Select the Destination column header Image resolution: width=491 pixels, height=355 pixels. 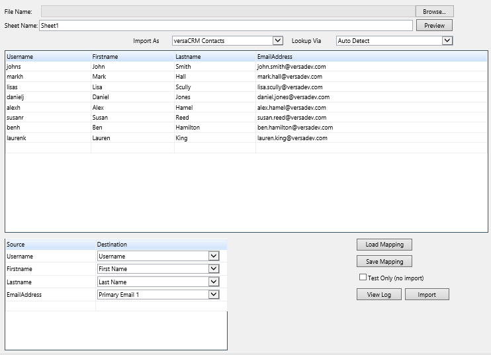point(161,245)
